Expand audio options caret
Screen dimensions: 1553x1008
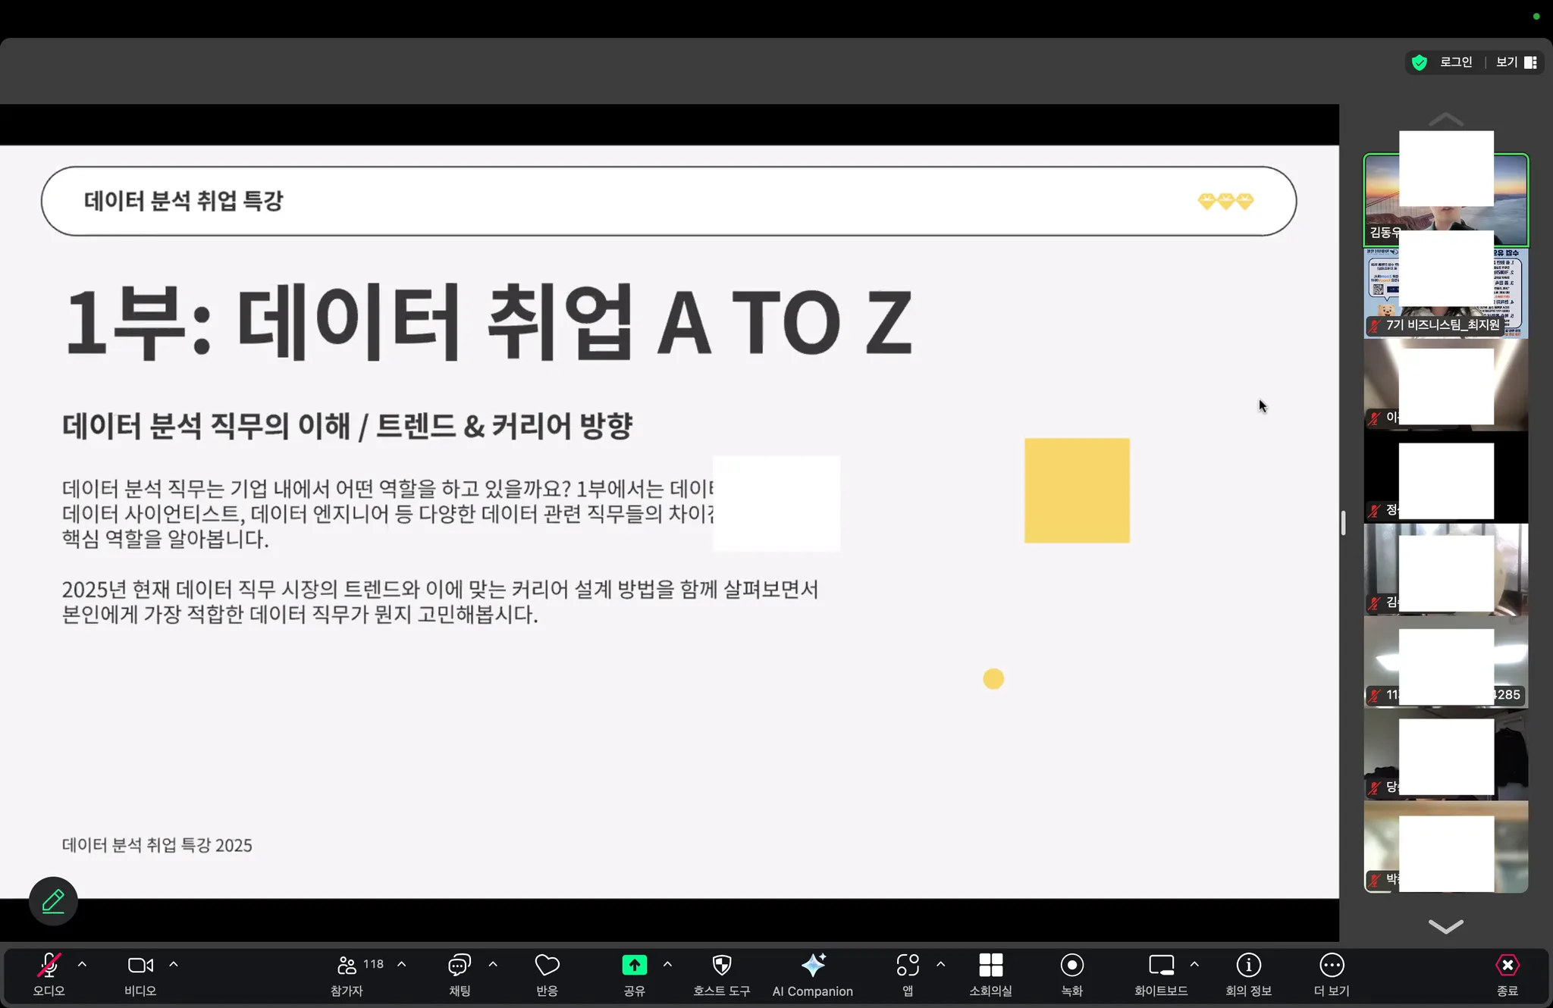(x=82, y=964)
